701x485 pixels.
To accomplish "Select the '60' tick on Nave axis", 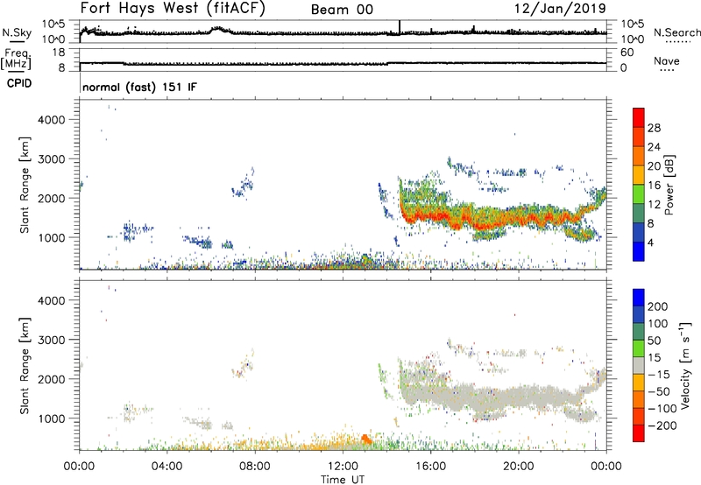I will pyautogui.click(x=627, y=53).
